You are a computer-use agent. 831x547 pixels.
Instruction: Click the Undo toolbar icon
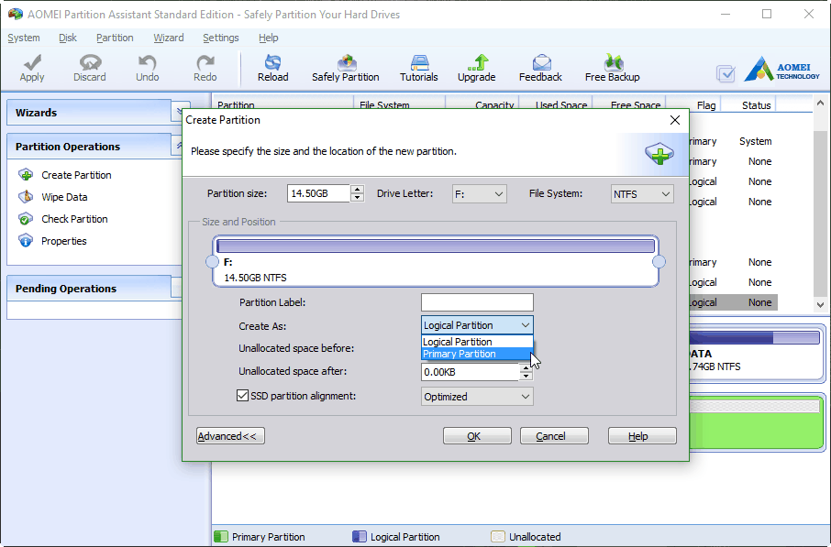coord(147,67)
